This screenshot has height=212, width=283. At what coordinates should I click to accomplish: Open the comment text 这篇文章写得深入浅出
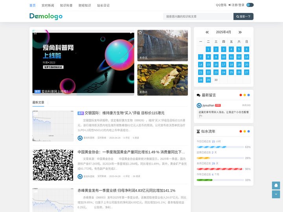click(x=223, y=114)
